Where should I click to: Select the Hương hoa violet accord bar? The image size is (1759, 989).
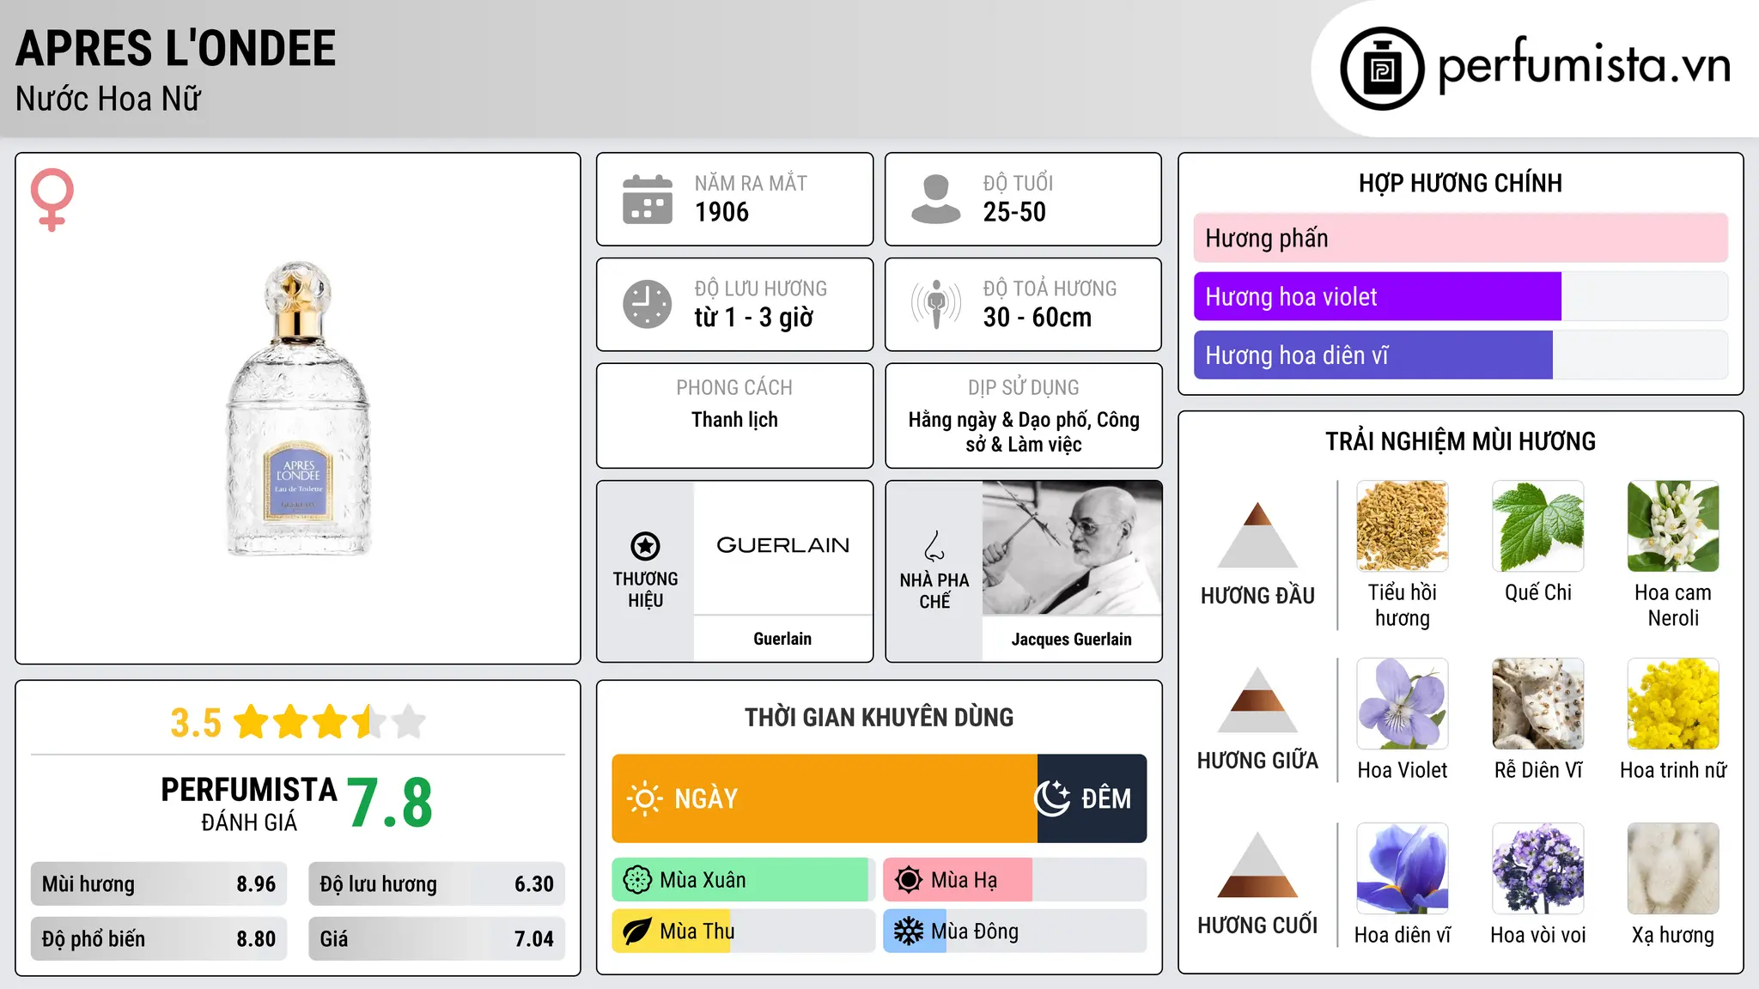pyautogui.click(x=1460, y=297)
